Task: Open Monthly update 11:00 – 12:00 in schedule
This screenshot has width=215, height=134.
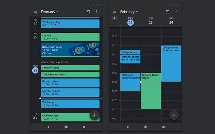Action: click(70, 92)
